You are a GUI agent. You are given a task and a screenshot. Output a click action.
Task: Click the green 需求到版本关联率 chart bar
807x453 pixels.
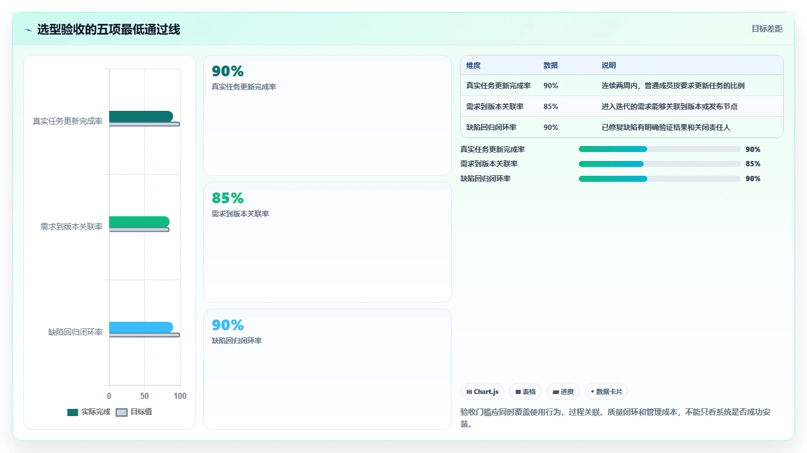click(x=139, y=222)
